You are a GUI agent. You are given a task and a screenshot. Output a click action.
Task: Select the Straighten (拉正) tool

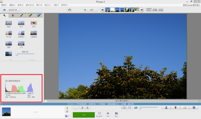[x=21, y=23]
